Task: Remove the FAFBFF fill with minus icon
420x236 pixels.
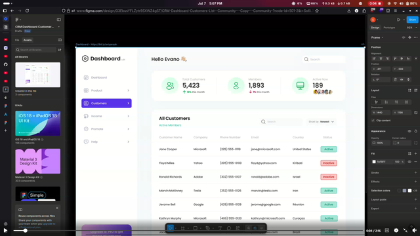Action: click(415, 162)
